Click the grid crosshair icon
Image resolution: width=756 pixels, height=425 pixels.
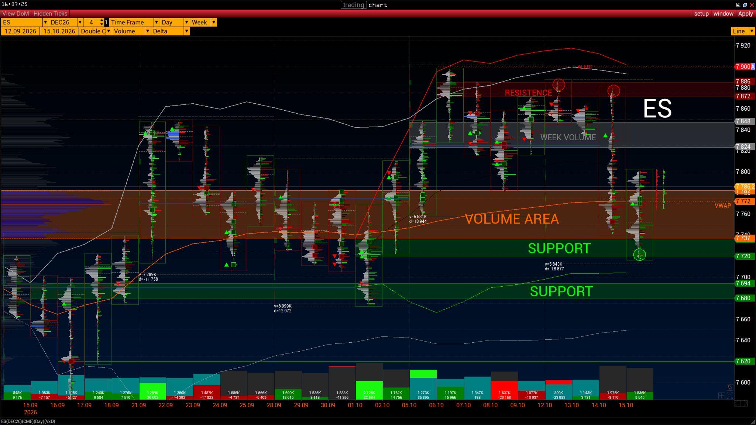coord(722,396)
